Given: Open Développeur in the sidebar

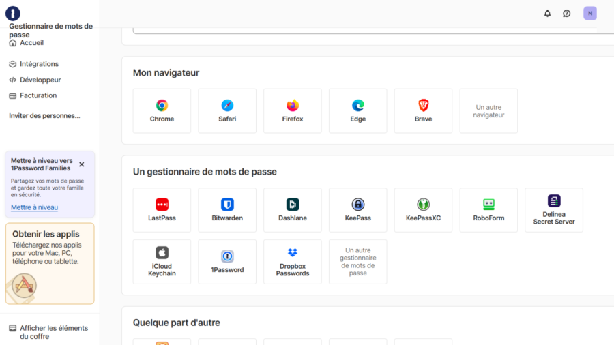Looking at the screenshot, I should point(35,80).
